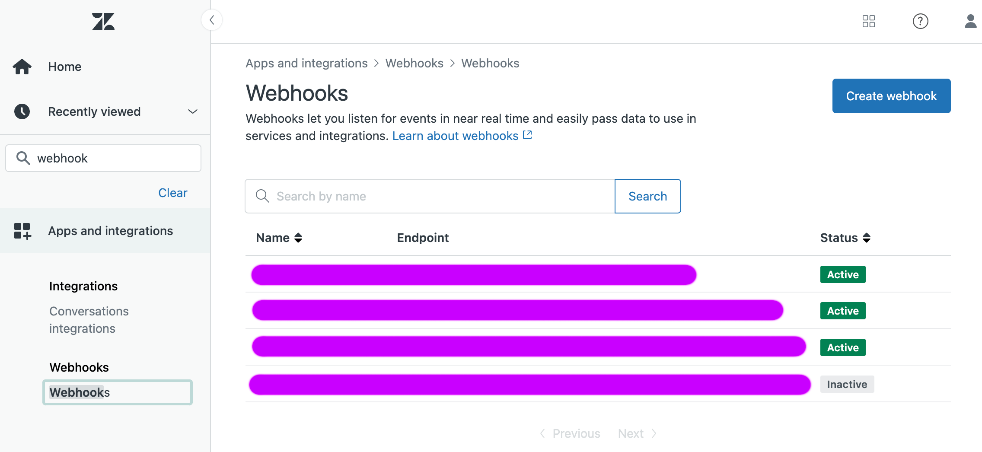Click the Inactive status badge

click(x=847, y=384)
